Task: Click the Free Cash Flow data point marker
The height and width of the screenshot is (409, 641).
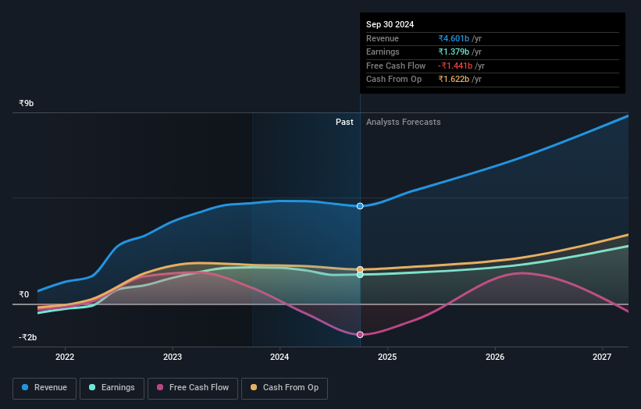Action: pos(360,335)
